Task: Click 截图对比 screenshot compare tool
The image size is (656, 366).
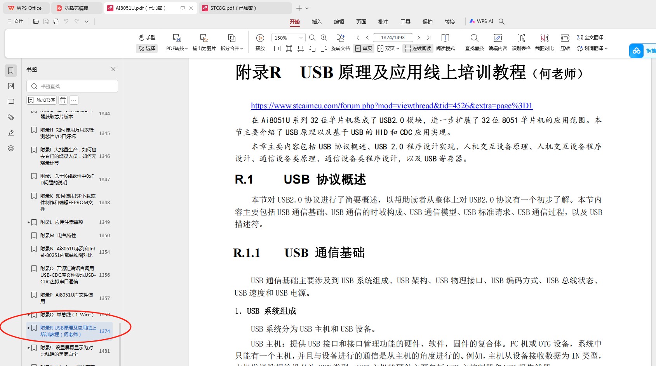Action: click(544, 42)
